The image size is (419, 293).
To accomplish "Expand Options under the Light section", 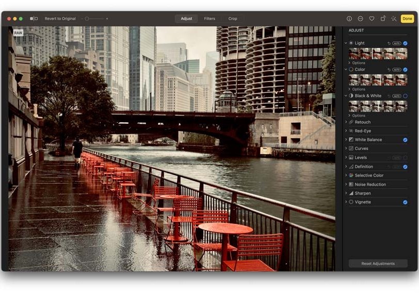I will [x=358, y=63].
